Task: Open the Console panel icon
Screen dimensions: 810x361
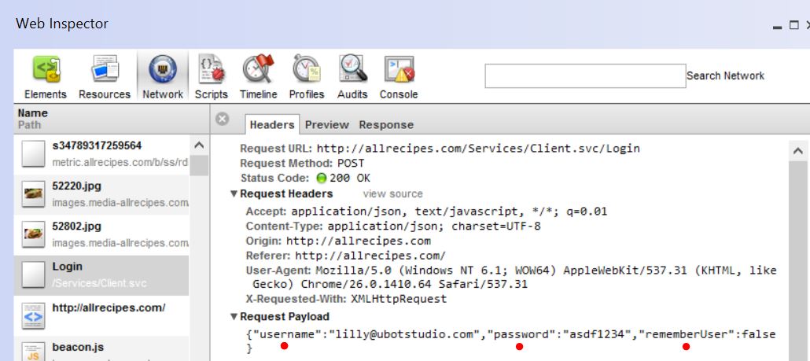Action: (399, 69)
